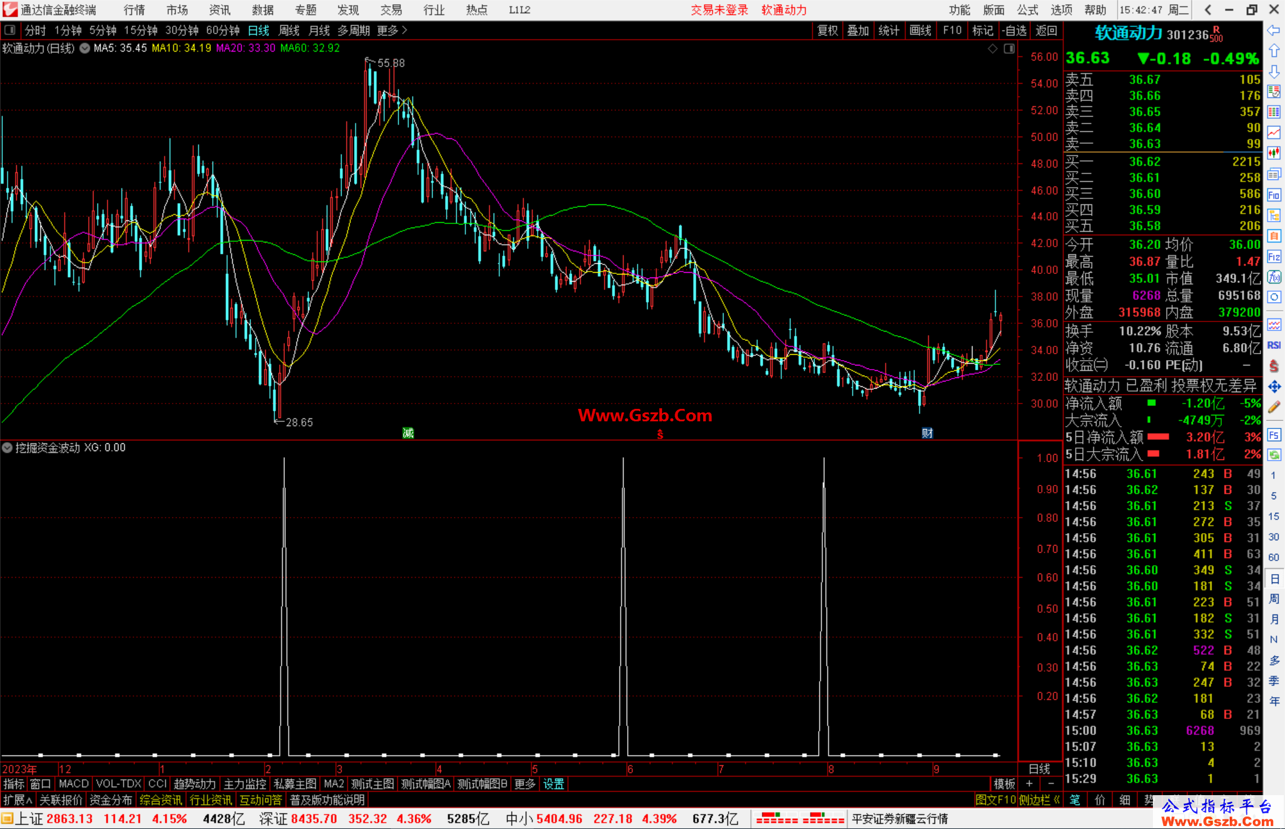Select 月 monthly period in right sidebar

(x=1274, y=619)
